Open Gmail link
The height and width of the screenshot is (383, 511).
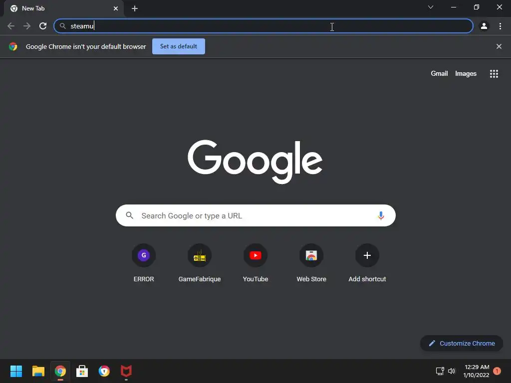(x=439, y=74)
